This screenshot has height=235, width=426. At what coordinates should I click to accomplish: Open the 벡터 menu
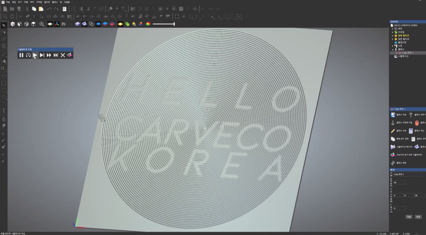(x=32, y=2)
